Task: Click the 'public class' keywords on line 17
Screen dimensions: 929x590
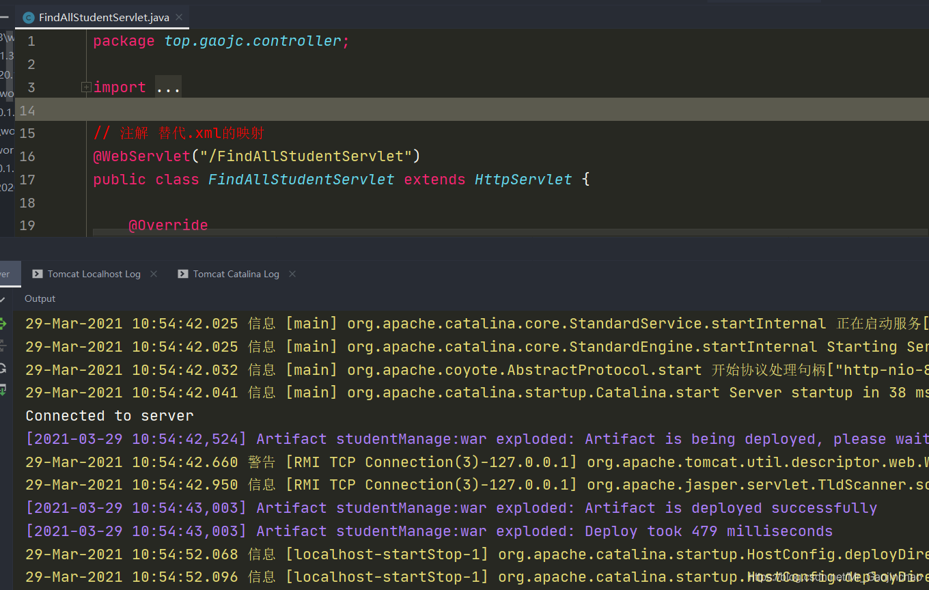Action: click(x=146, y=180)
